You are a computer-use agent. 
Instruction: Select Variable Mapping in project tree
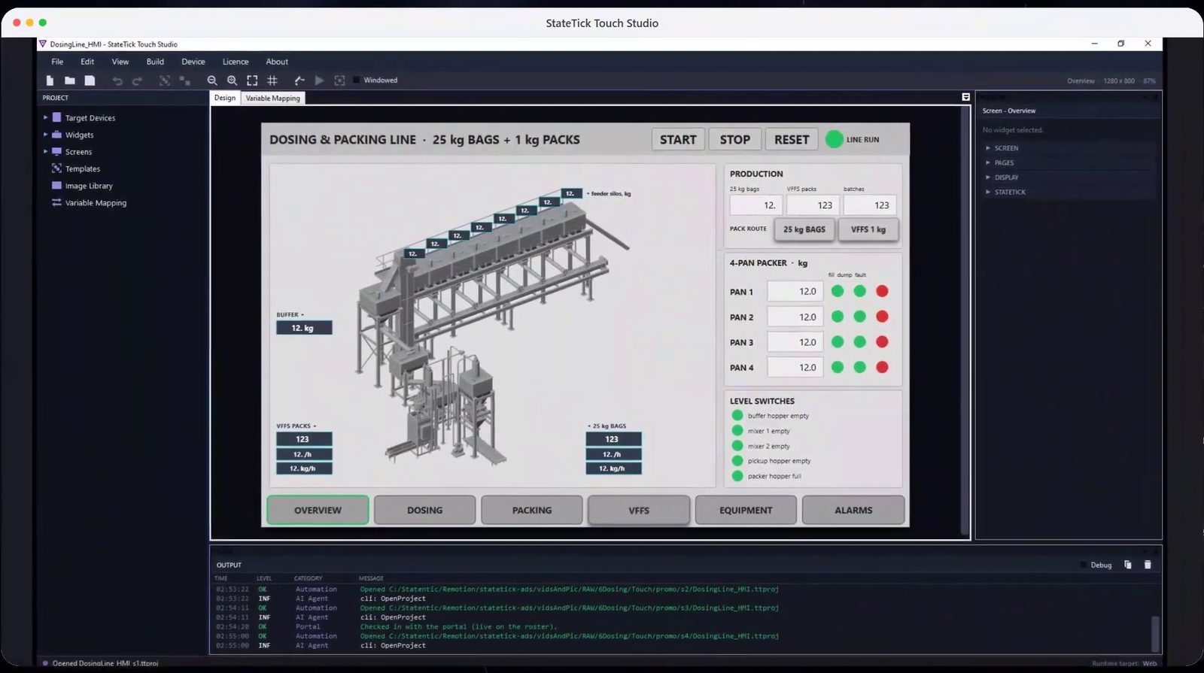(96, 203)
